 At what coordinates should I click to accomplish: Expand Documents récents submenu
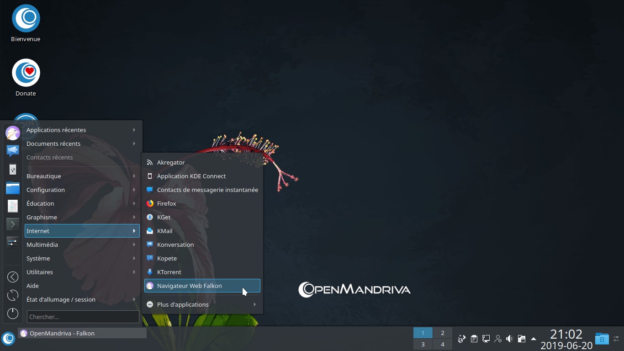click(x=82, y=144)
